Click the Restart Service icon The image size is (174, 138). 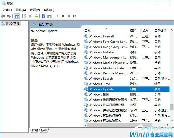tap(75, 16)
